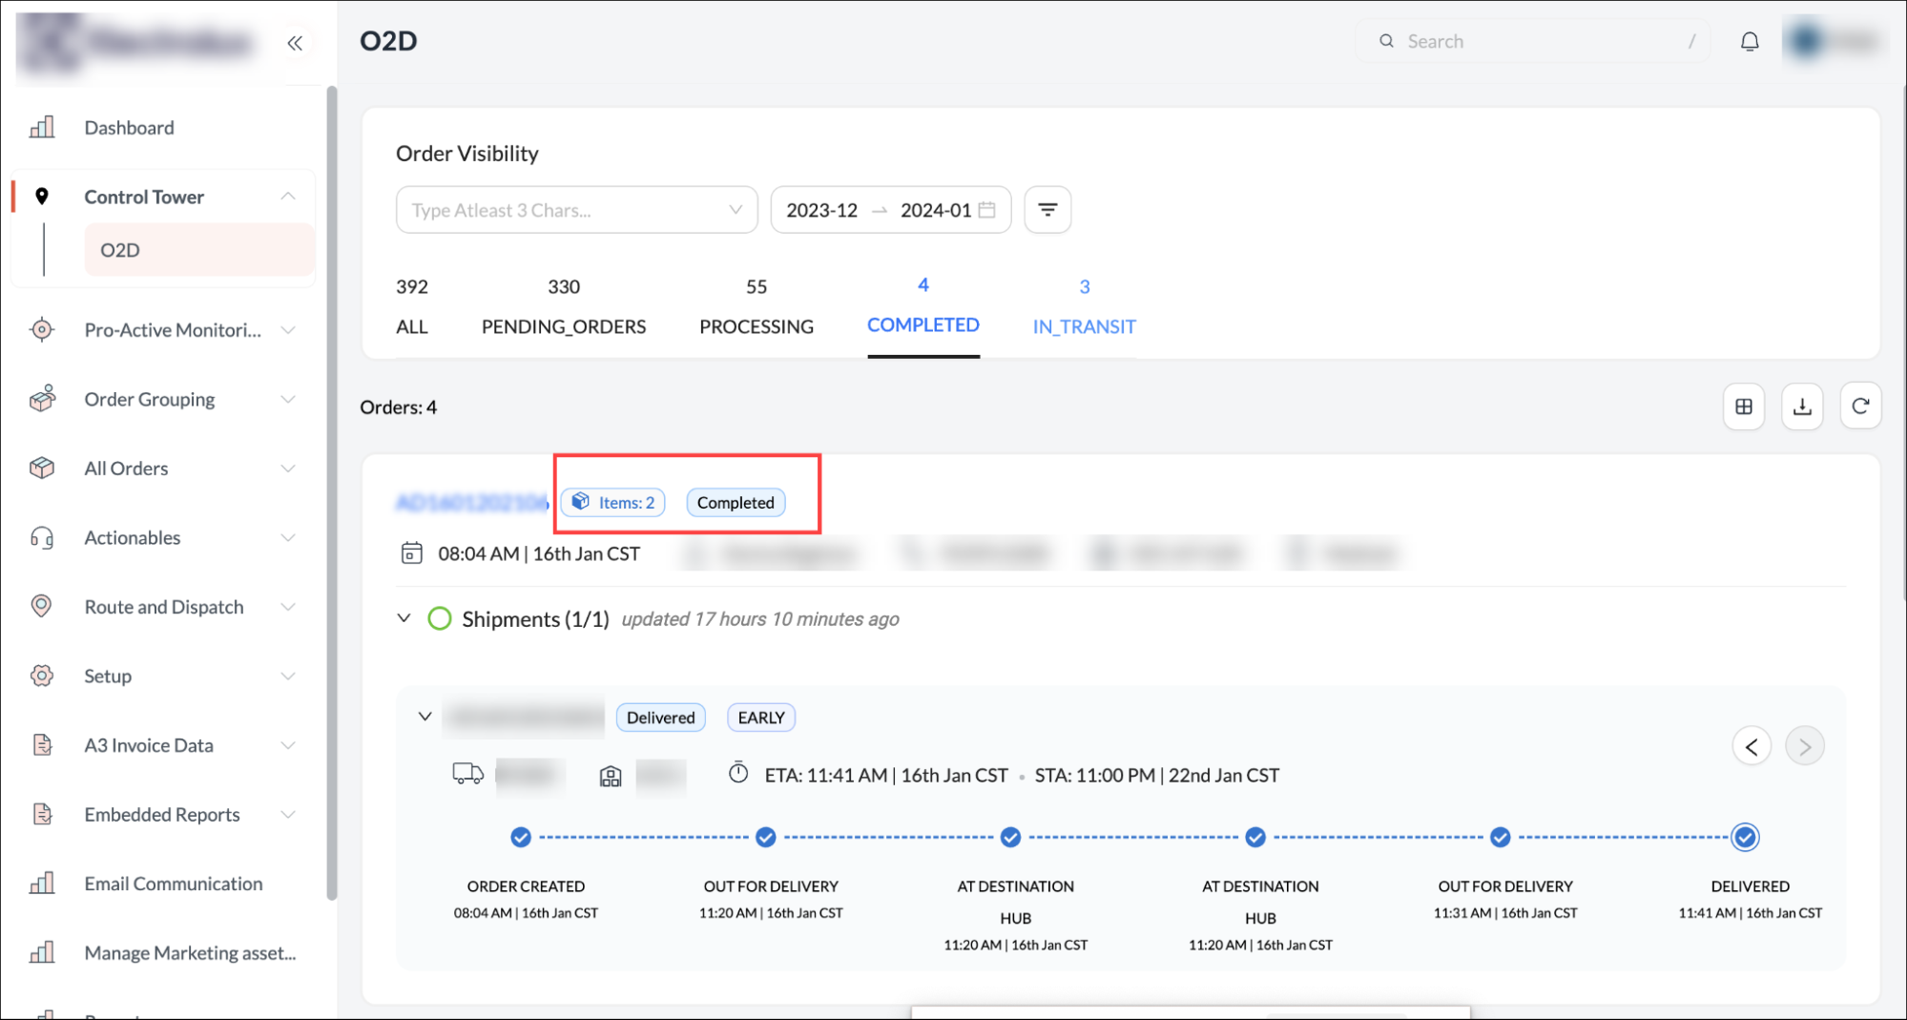Open the 2023-12 to 2024-01 date range

point(890,210)
